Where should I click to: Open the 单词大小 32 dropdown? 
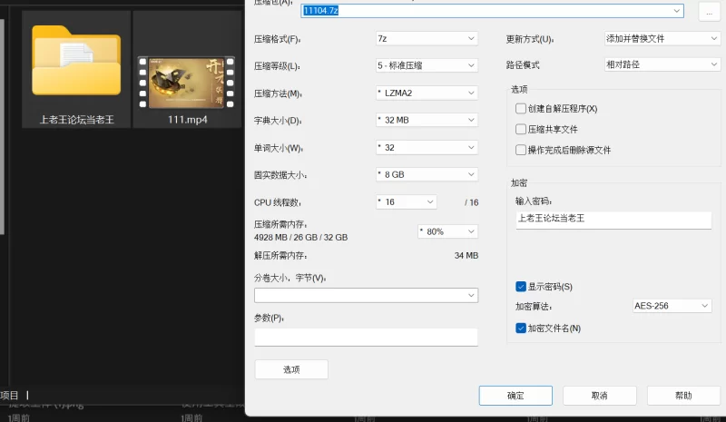coord(427,147)
